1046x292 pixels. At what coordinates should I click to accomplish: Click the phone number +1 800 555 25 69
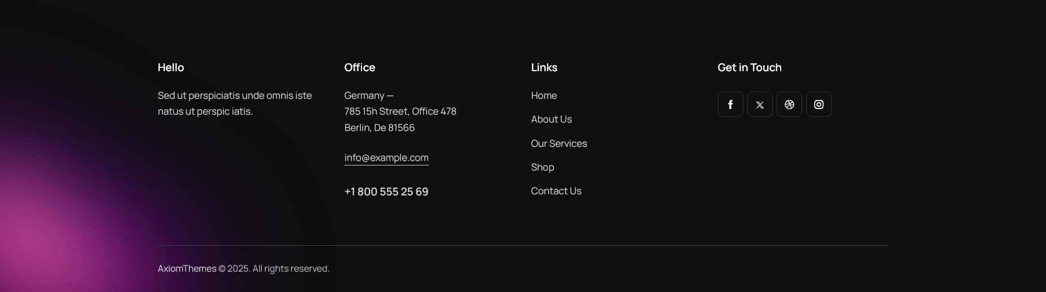pos(386,191)
